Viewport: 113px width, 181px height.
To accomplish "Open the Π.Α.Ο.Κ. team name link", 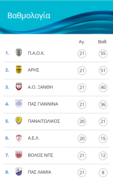I will tap(36, 53).
